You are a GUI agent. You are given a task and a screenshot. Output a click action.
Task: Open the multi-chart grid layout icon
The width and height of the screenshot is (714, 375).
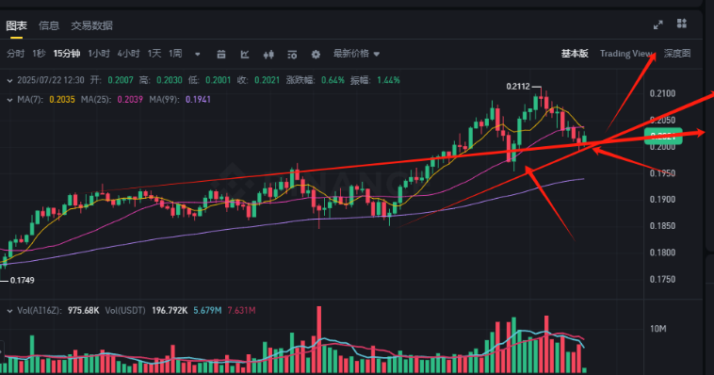pyautogui.click(x=682, y=24)
